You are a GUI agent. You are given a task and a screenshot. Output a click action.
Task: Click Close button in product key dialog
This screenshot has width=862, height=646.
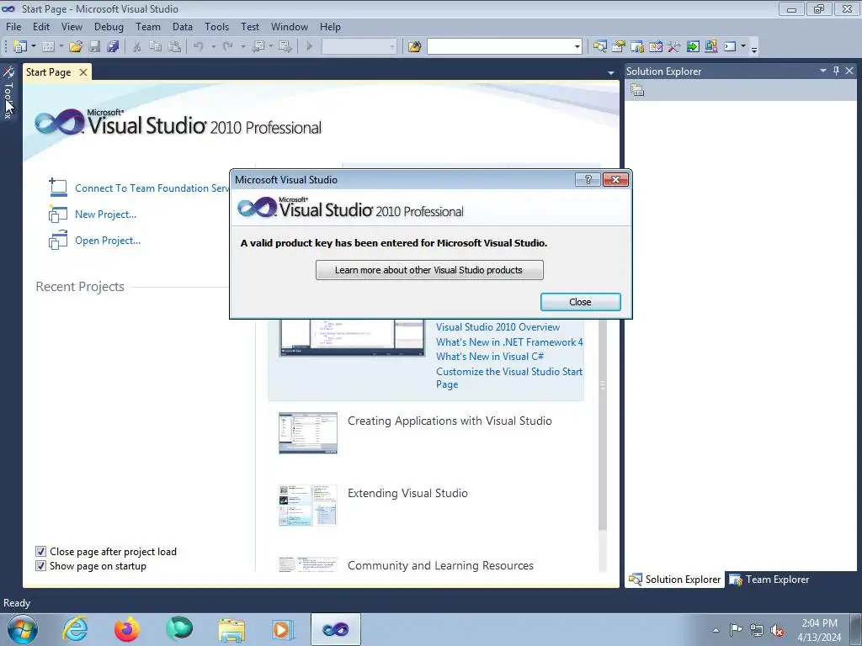pyautogui.click(x=581, y=302)
